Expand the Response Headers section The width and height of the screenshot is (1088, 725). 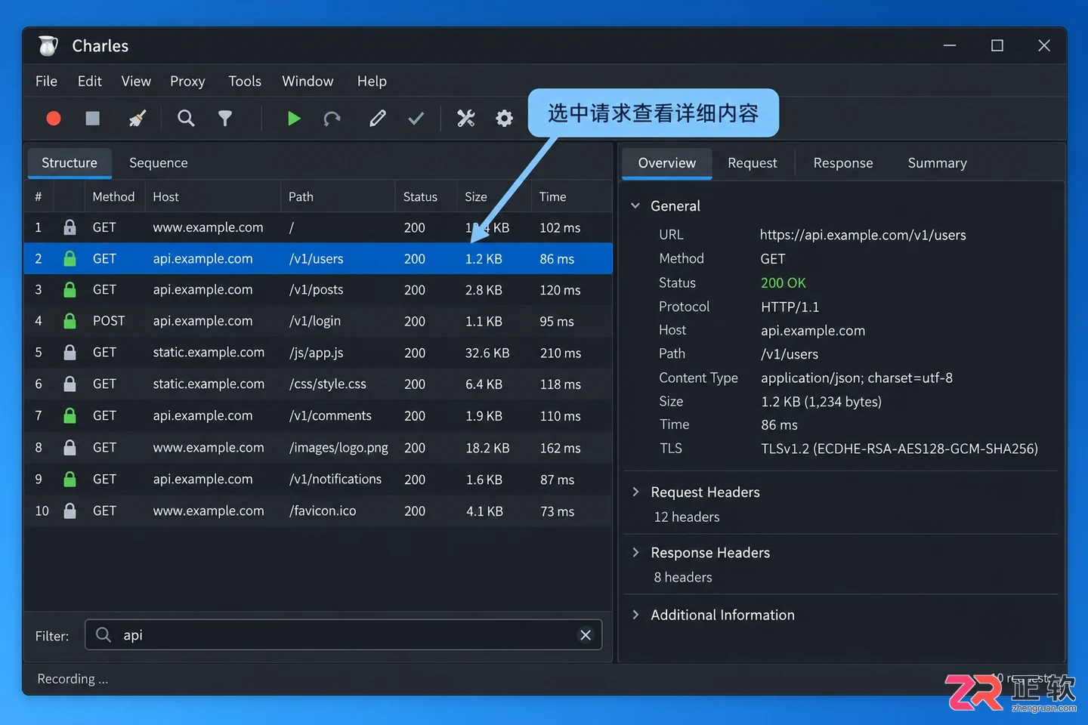tap(635, 553)
